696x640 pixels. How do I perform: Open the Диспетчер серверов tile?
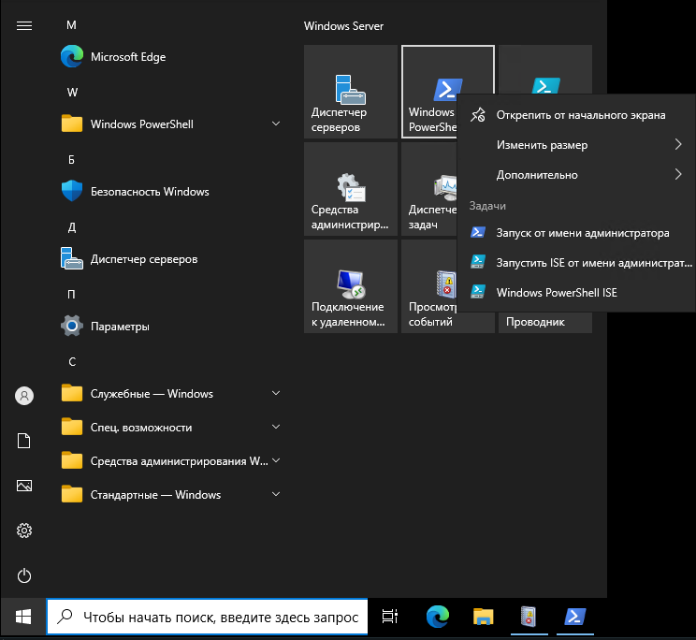[x=351, y=92]
